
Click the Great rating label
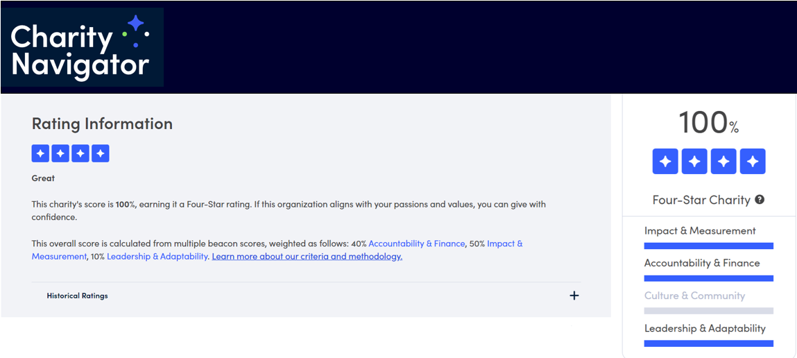click(x=43, y=178)
